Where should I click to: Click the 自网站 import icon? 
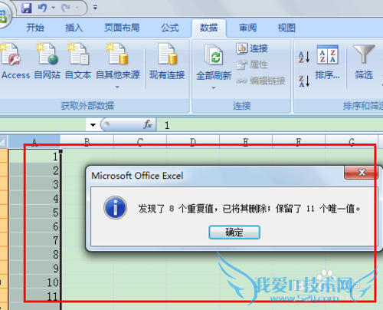tap(47, 54)
